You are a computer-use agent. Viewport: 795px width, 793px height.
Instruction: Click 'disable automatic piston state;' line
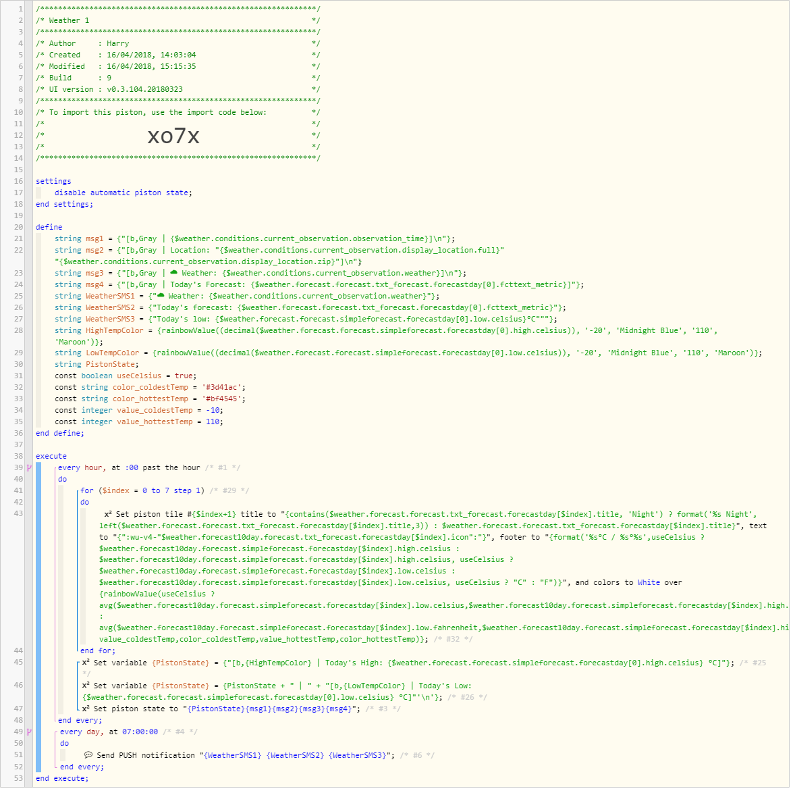pos(124,195)
